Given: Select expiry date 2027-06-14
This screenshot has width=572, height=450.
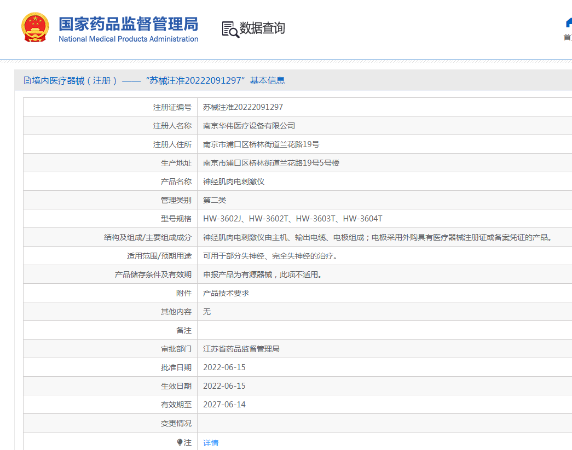Looking at the screenshot, I should [x=224, y=405].
